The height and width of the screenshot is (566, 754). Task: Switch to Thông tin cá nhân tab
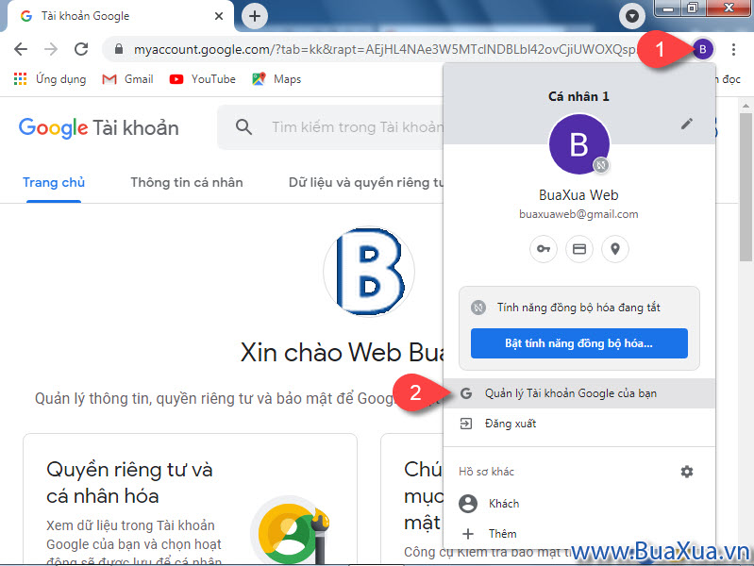(x=187, y=183)
